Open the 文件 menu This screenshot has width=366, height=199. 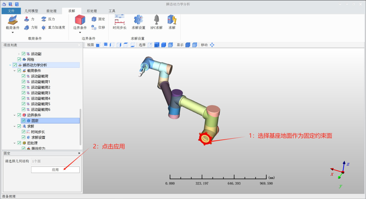11,11
